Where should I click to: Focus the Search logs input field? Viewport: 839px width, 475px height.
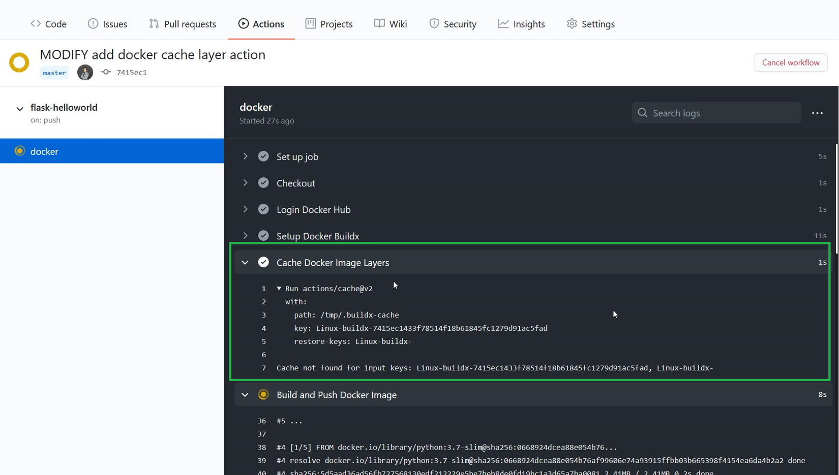[722, 113]
